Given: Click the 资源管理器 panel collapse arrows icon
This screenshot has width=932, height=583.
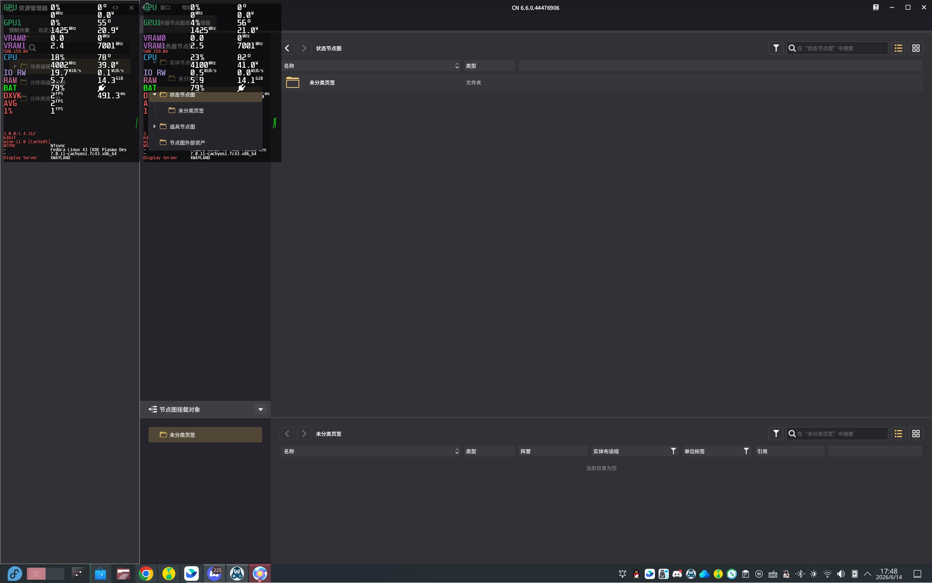Looking at the screenshot, I should tap(115, 8).
